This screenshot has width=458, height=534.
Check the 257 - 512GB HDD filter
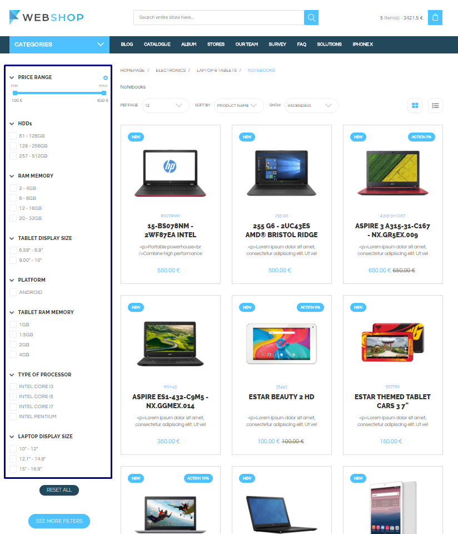[13, 156]
